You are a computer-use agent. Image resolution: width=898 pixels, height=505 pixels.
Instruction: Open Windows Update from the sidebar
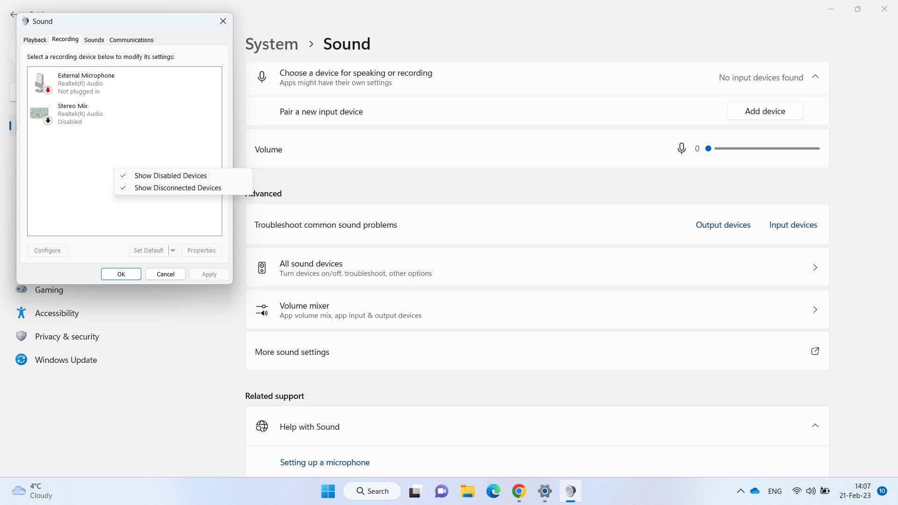[65, 359]
